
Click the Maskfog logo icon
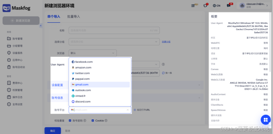point(7,8)
